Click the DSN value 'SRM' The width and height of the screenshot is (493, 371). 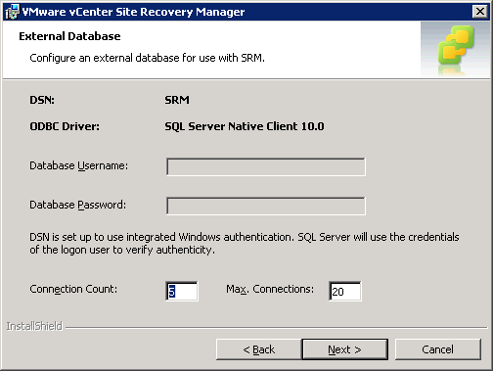177,100
